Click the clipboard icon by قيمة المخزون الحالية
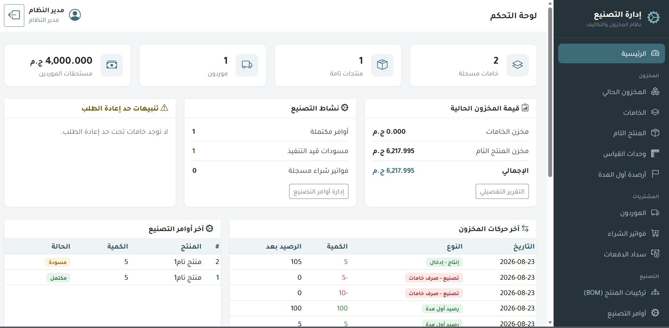This screenshot has width=669, height=328. click(x=525, y=108)
